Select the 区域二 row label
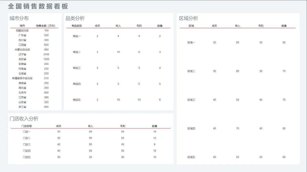Viewport: 307px width, 172px height. [191, 71]
